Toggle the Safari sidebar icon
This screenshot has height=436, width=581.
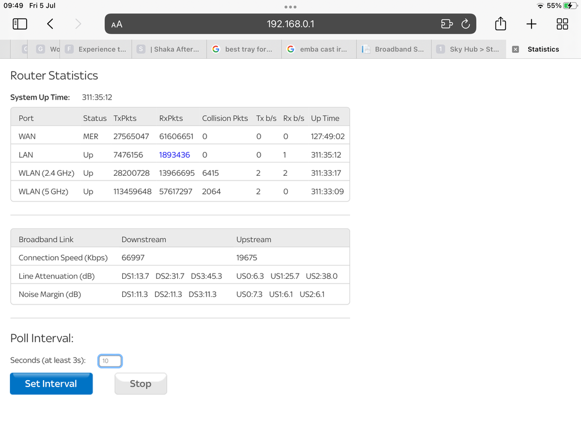(x=20, y=24)
